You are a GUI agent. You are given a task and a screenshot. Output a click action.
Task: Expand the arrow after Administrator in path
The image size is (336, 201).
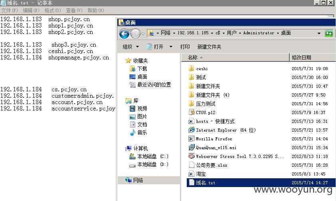click(x=278, y=33)
